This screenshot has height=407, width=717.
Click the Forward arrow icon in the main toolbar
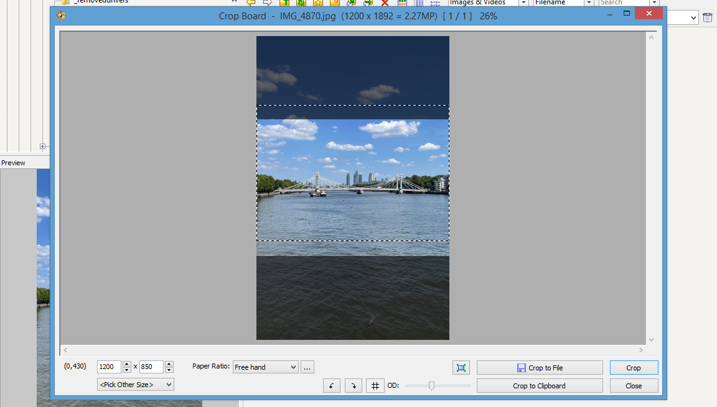pos(268,2)
